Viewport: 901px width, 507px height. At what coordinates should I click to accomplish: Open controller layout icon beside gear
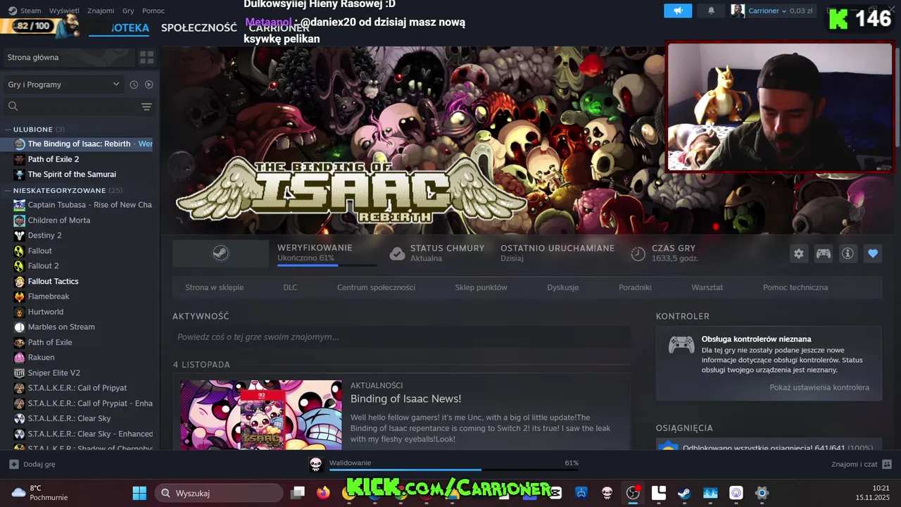(x=823, y=254)
